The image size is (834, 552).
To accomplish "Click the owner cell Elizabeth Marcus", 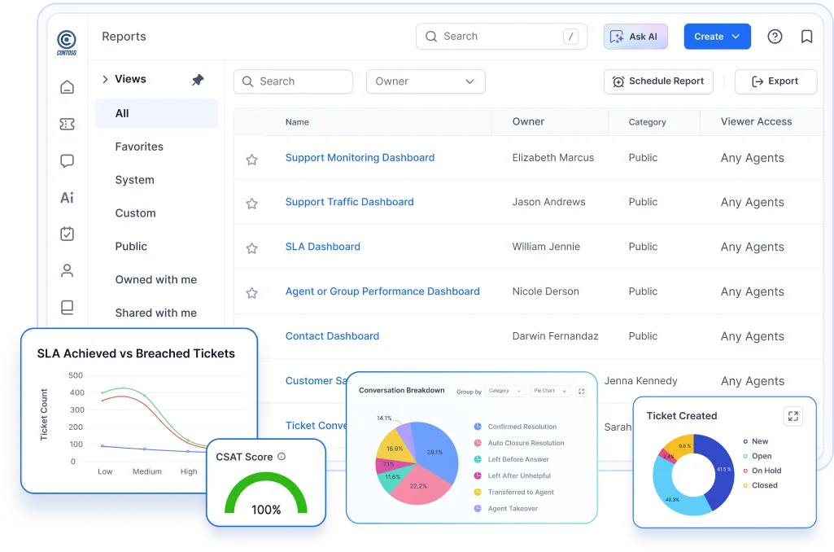I will coord(553,158).
